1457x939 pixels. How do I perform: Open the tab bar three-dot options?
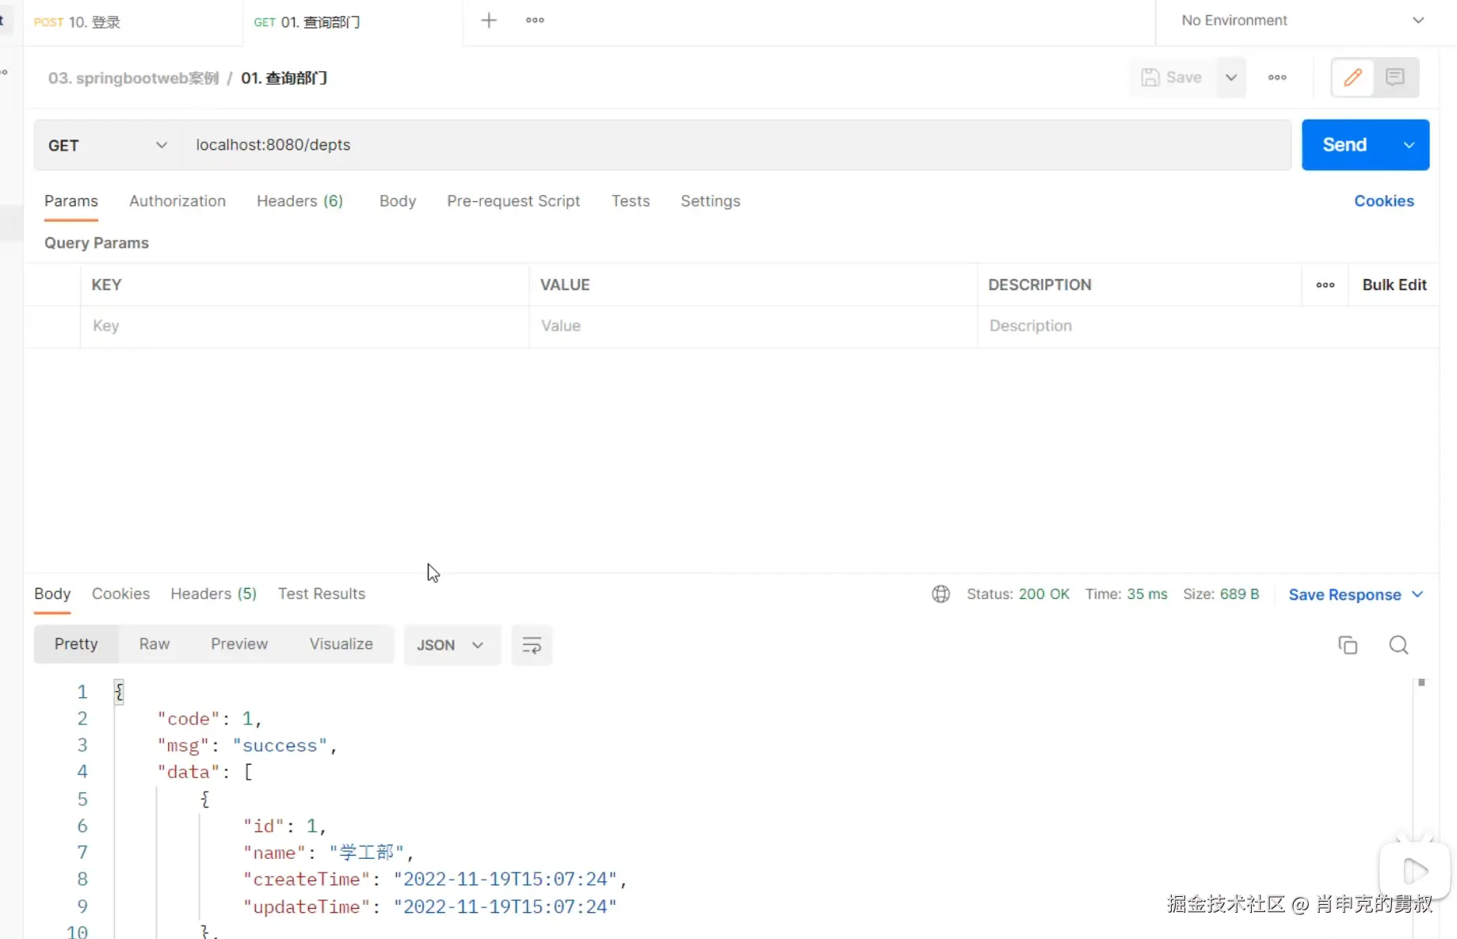[x=535, y=21]
